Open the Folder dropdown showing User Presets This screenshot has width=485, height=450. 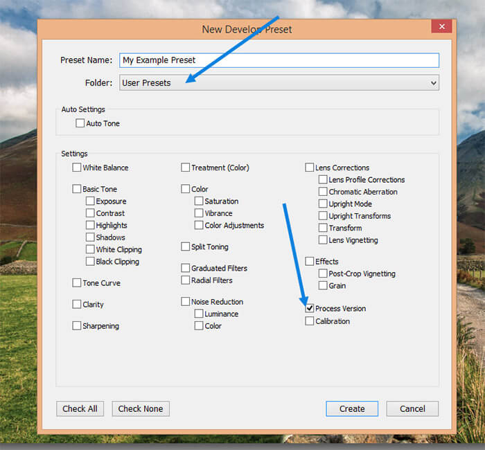[x=279, y=83]
